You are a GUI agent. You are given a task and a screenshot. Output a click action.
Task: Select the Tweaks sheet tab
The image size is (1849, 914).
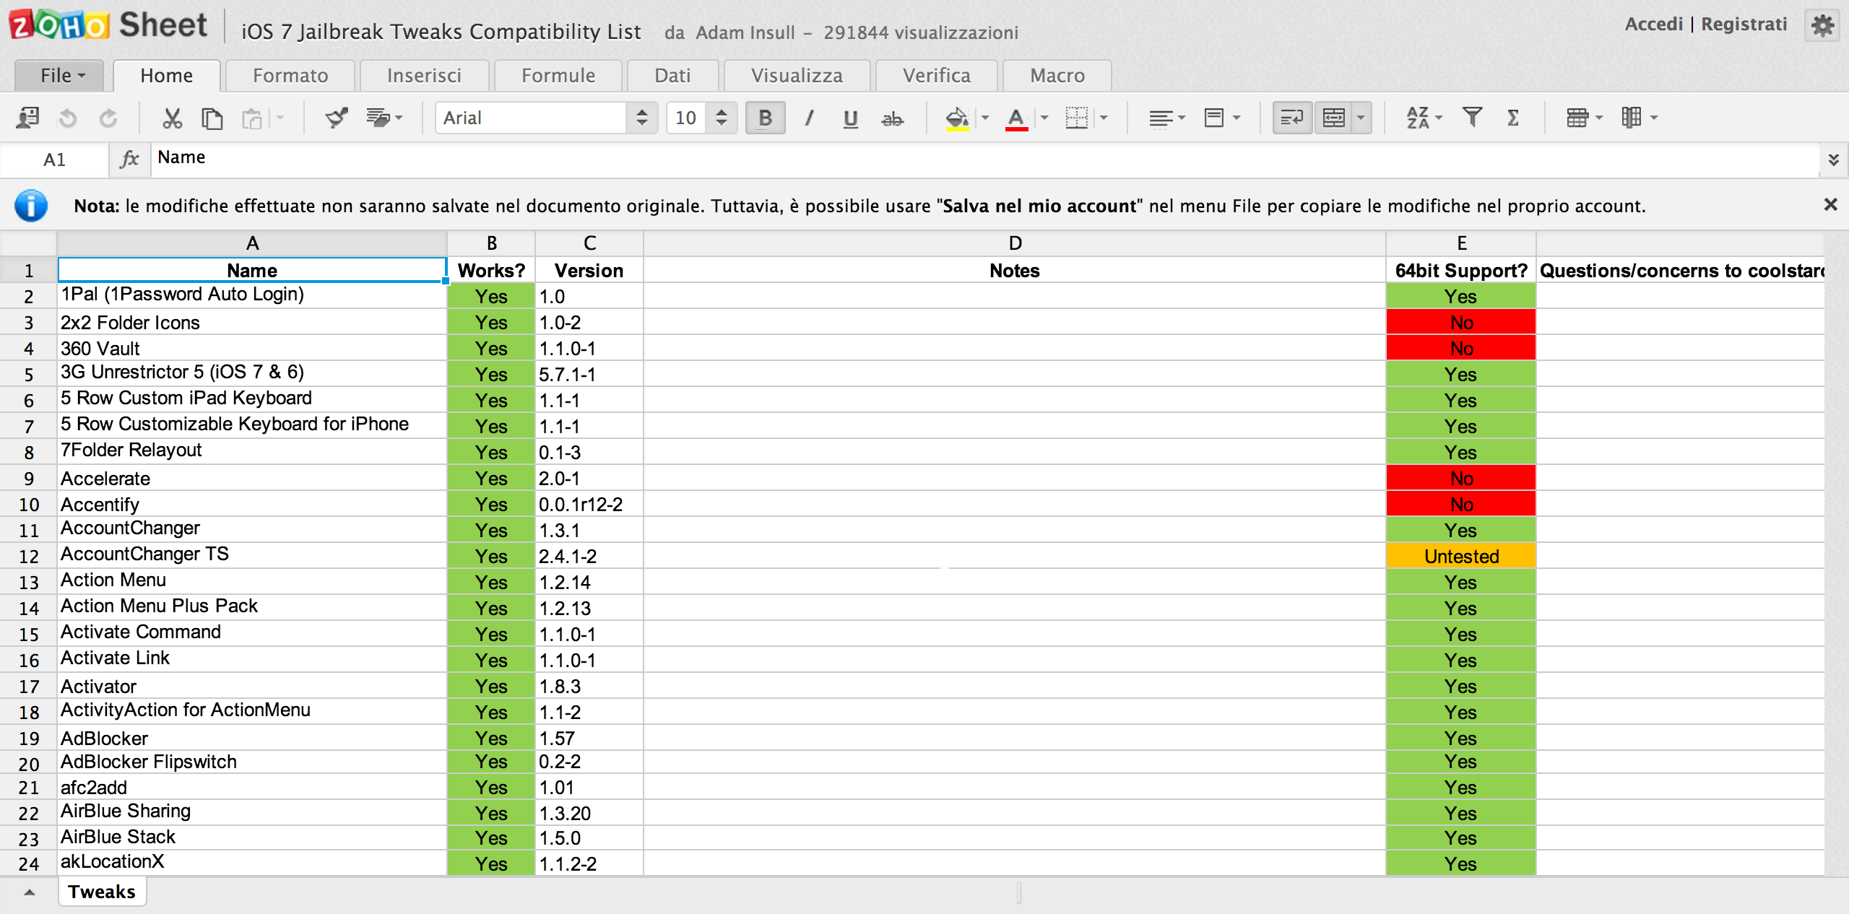(x=102, y=892)
